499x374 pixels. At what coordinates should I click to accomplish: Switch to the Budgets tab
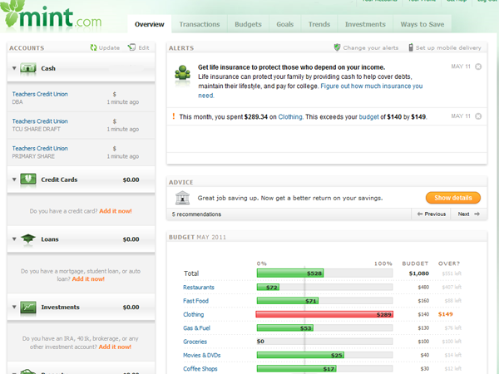pos(248,24)
